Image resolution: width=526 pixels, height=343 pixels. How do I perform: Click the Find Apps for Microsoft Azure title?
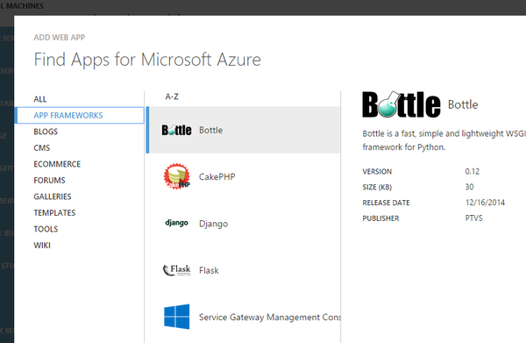pyautogui.click(x=147, y=60)
